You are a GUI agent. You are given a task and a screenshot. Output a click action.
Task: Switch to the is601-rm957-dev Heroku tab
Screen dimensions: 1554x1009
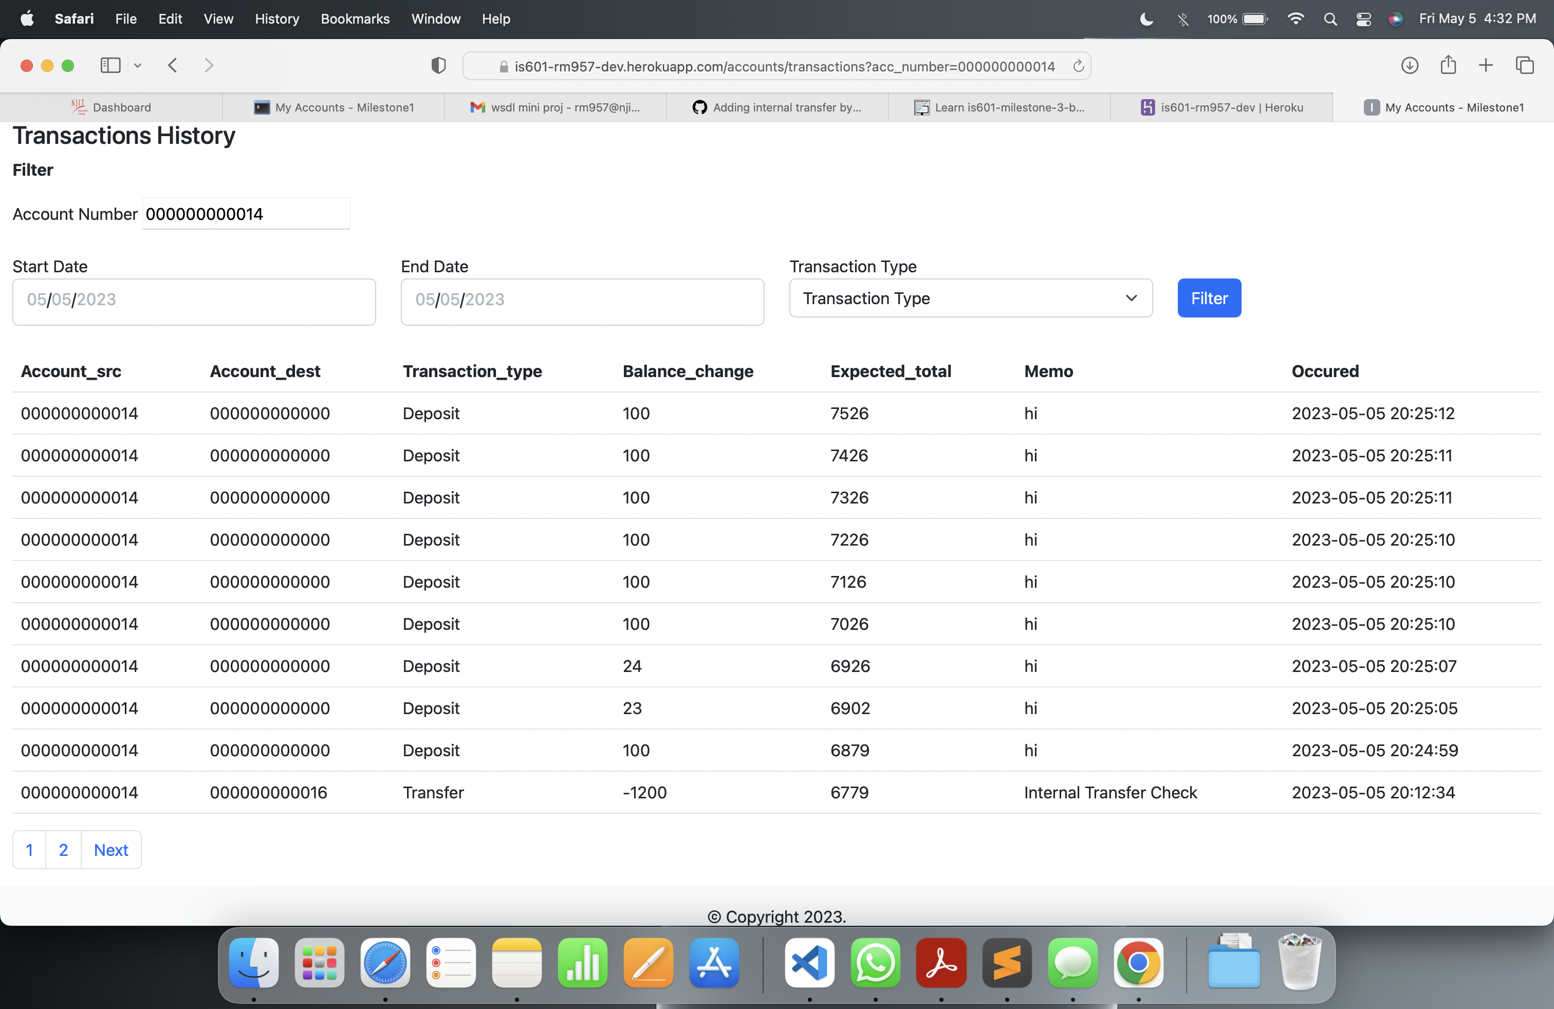coord(1221,107)
